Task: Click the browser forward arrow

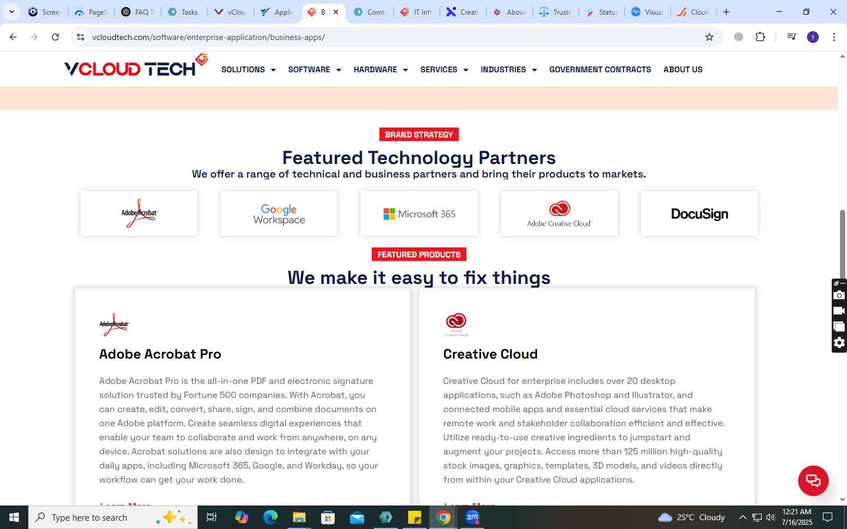Action: point(34,37)
